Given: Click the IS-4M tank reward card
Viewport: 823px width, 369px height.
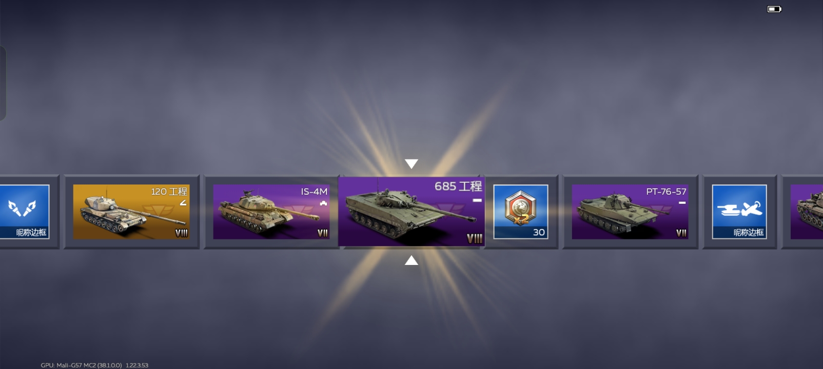Looking at the screenshot, I should pyautogui.click(x=271, y=212).
